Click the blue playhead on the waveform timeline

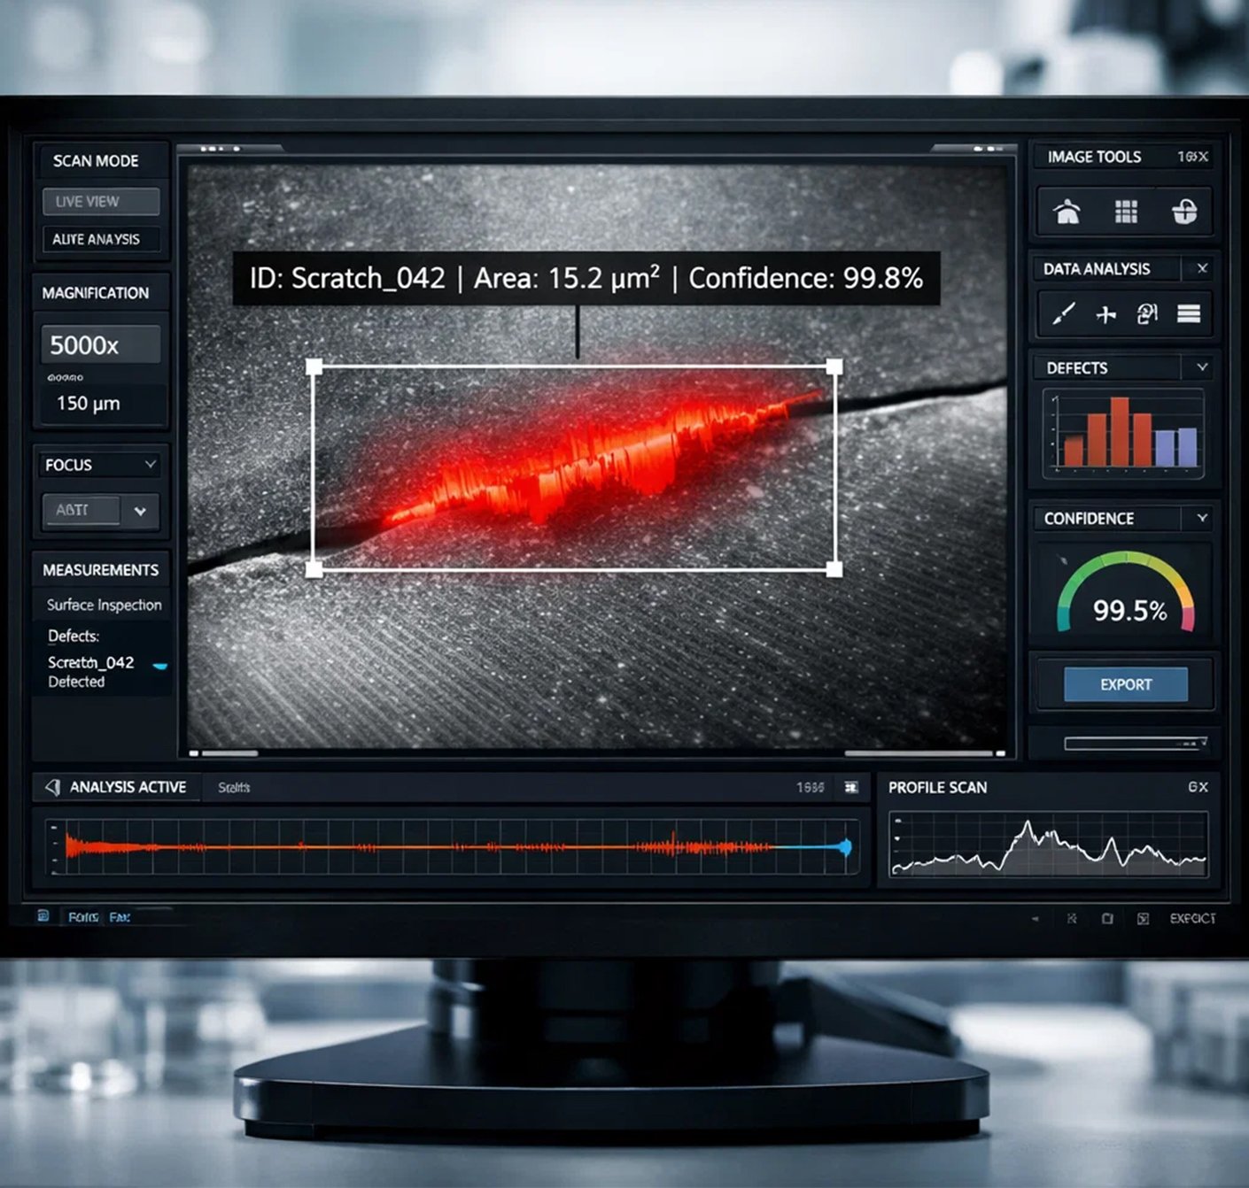(846, 847)
